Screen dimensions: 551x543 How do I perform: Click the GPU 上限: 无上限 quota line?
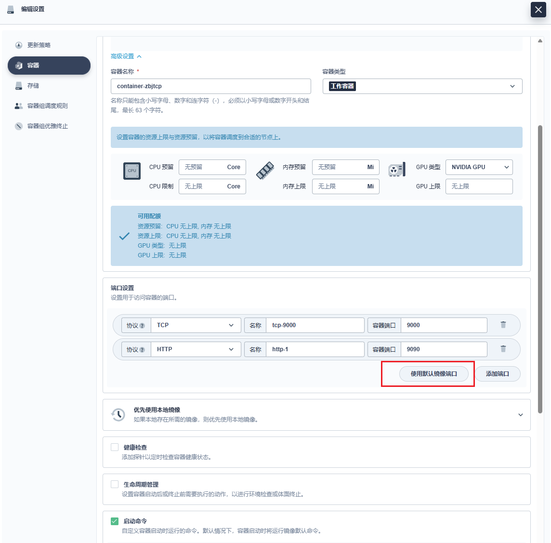[162, 255]
